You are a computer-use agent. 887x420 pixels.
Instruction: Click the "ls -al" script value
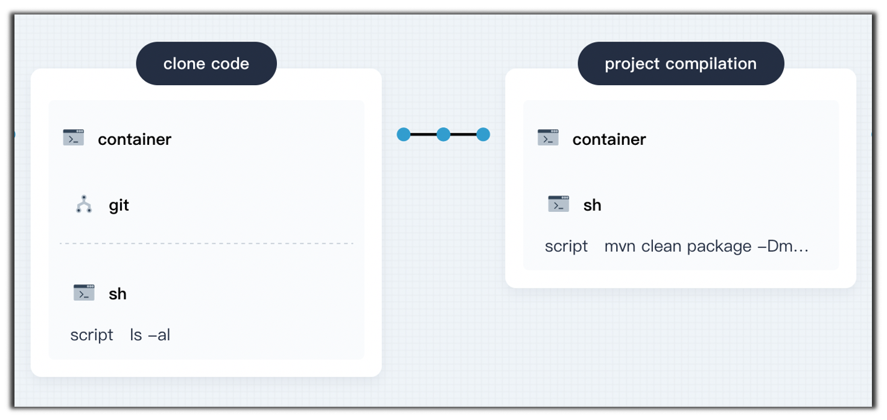pos(150,335)
